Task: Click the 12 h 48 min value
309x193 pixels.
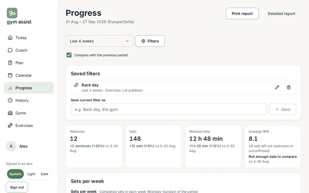Action: 206,139
